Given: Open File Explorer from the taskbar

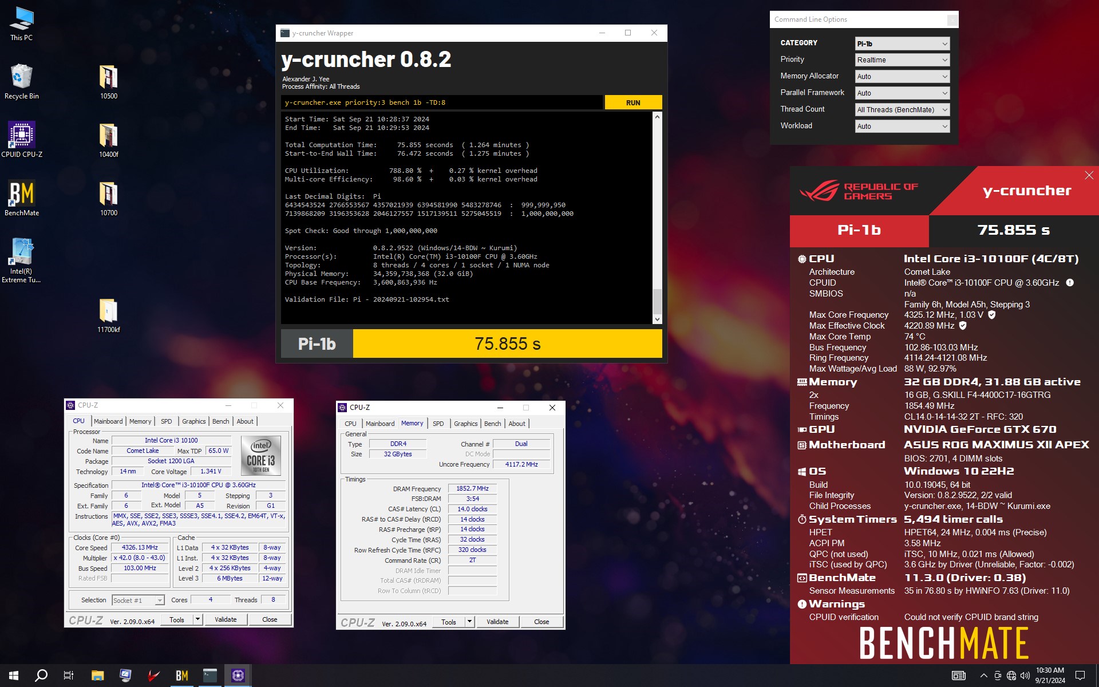Looking at the screenshot, I should point(97,676).
